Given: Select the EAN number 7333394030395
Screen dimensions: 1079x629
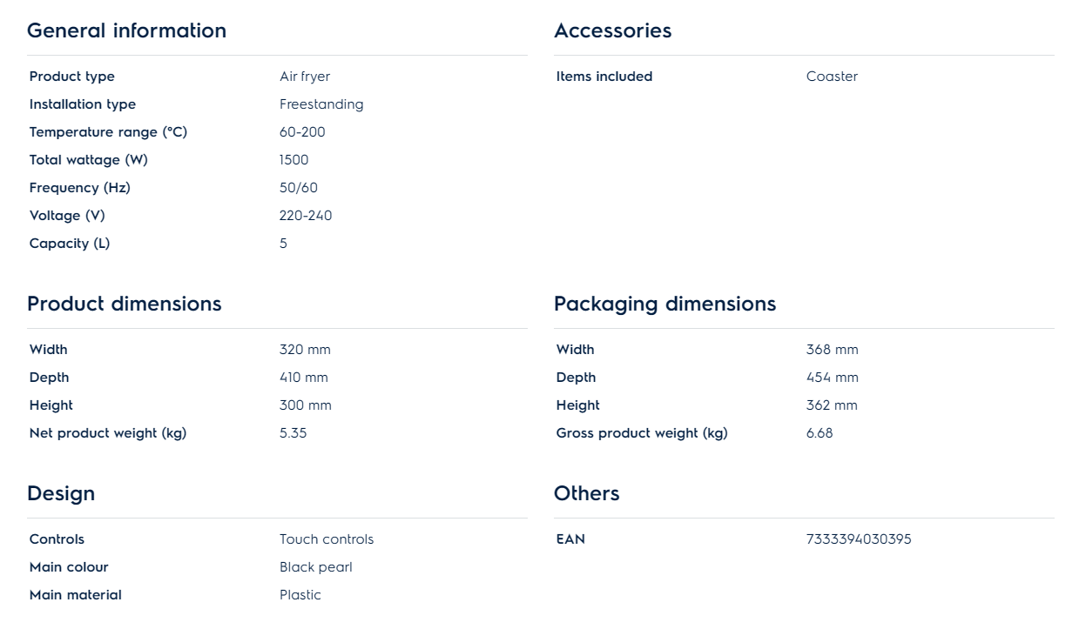Looking at the screenshot, I should coord(859,539).
